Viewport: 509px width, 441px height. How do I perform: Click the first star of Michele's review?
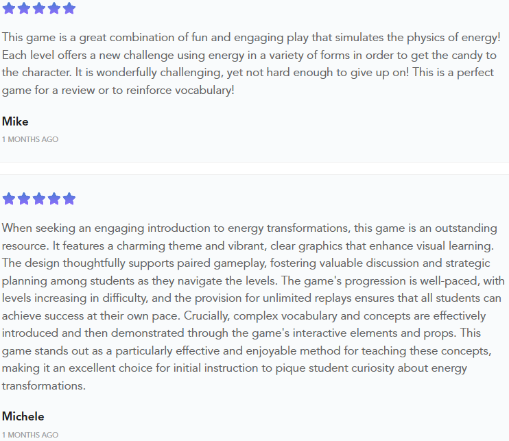pos(9,199)
